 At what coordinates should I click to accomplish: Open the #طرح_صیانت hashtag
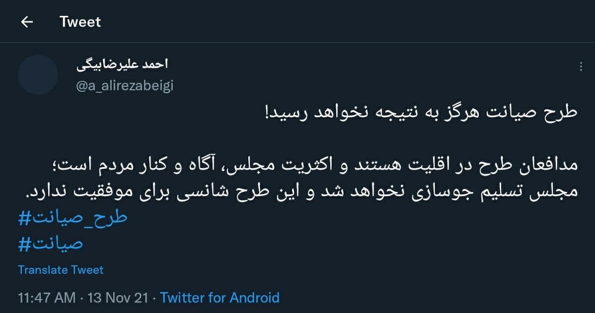73,217
